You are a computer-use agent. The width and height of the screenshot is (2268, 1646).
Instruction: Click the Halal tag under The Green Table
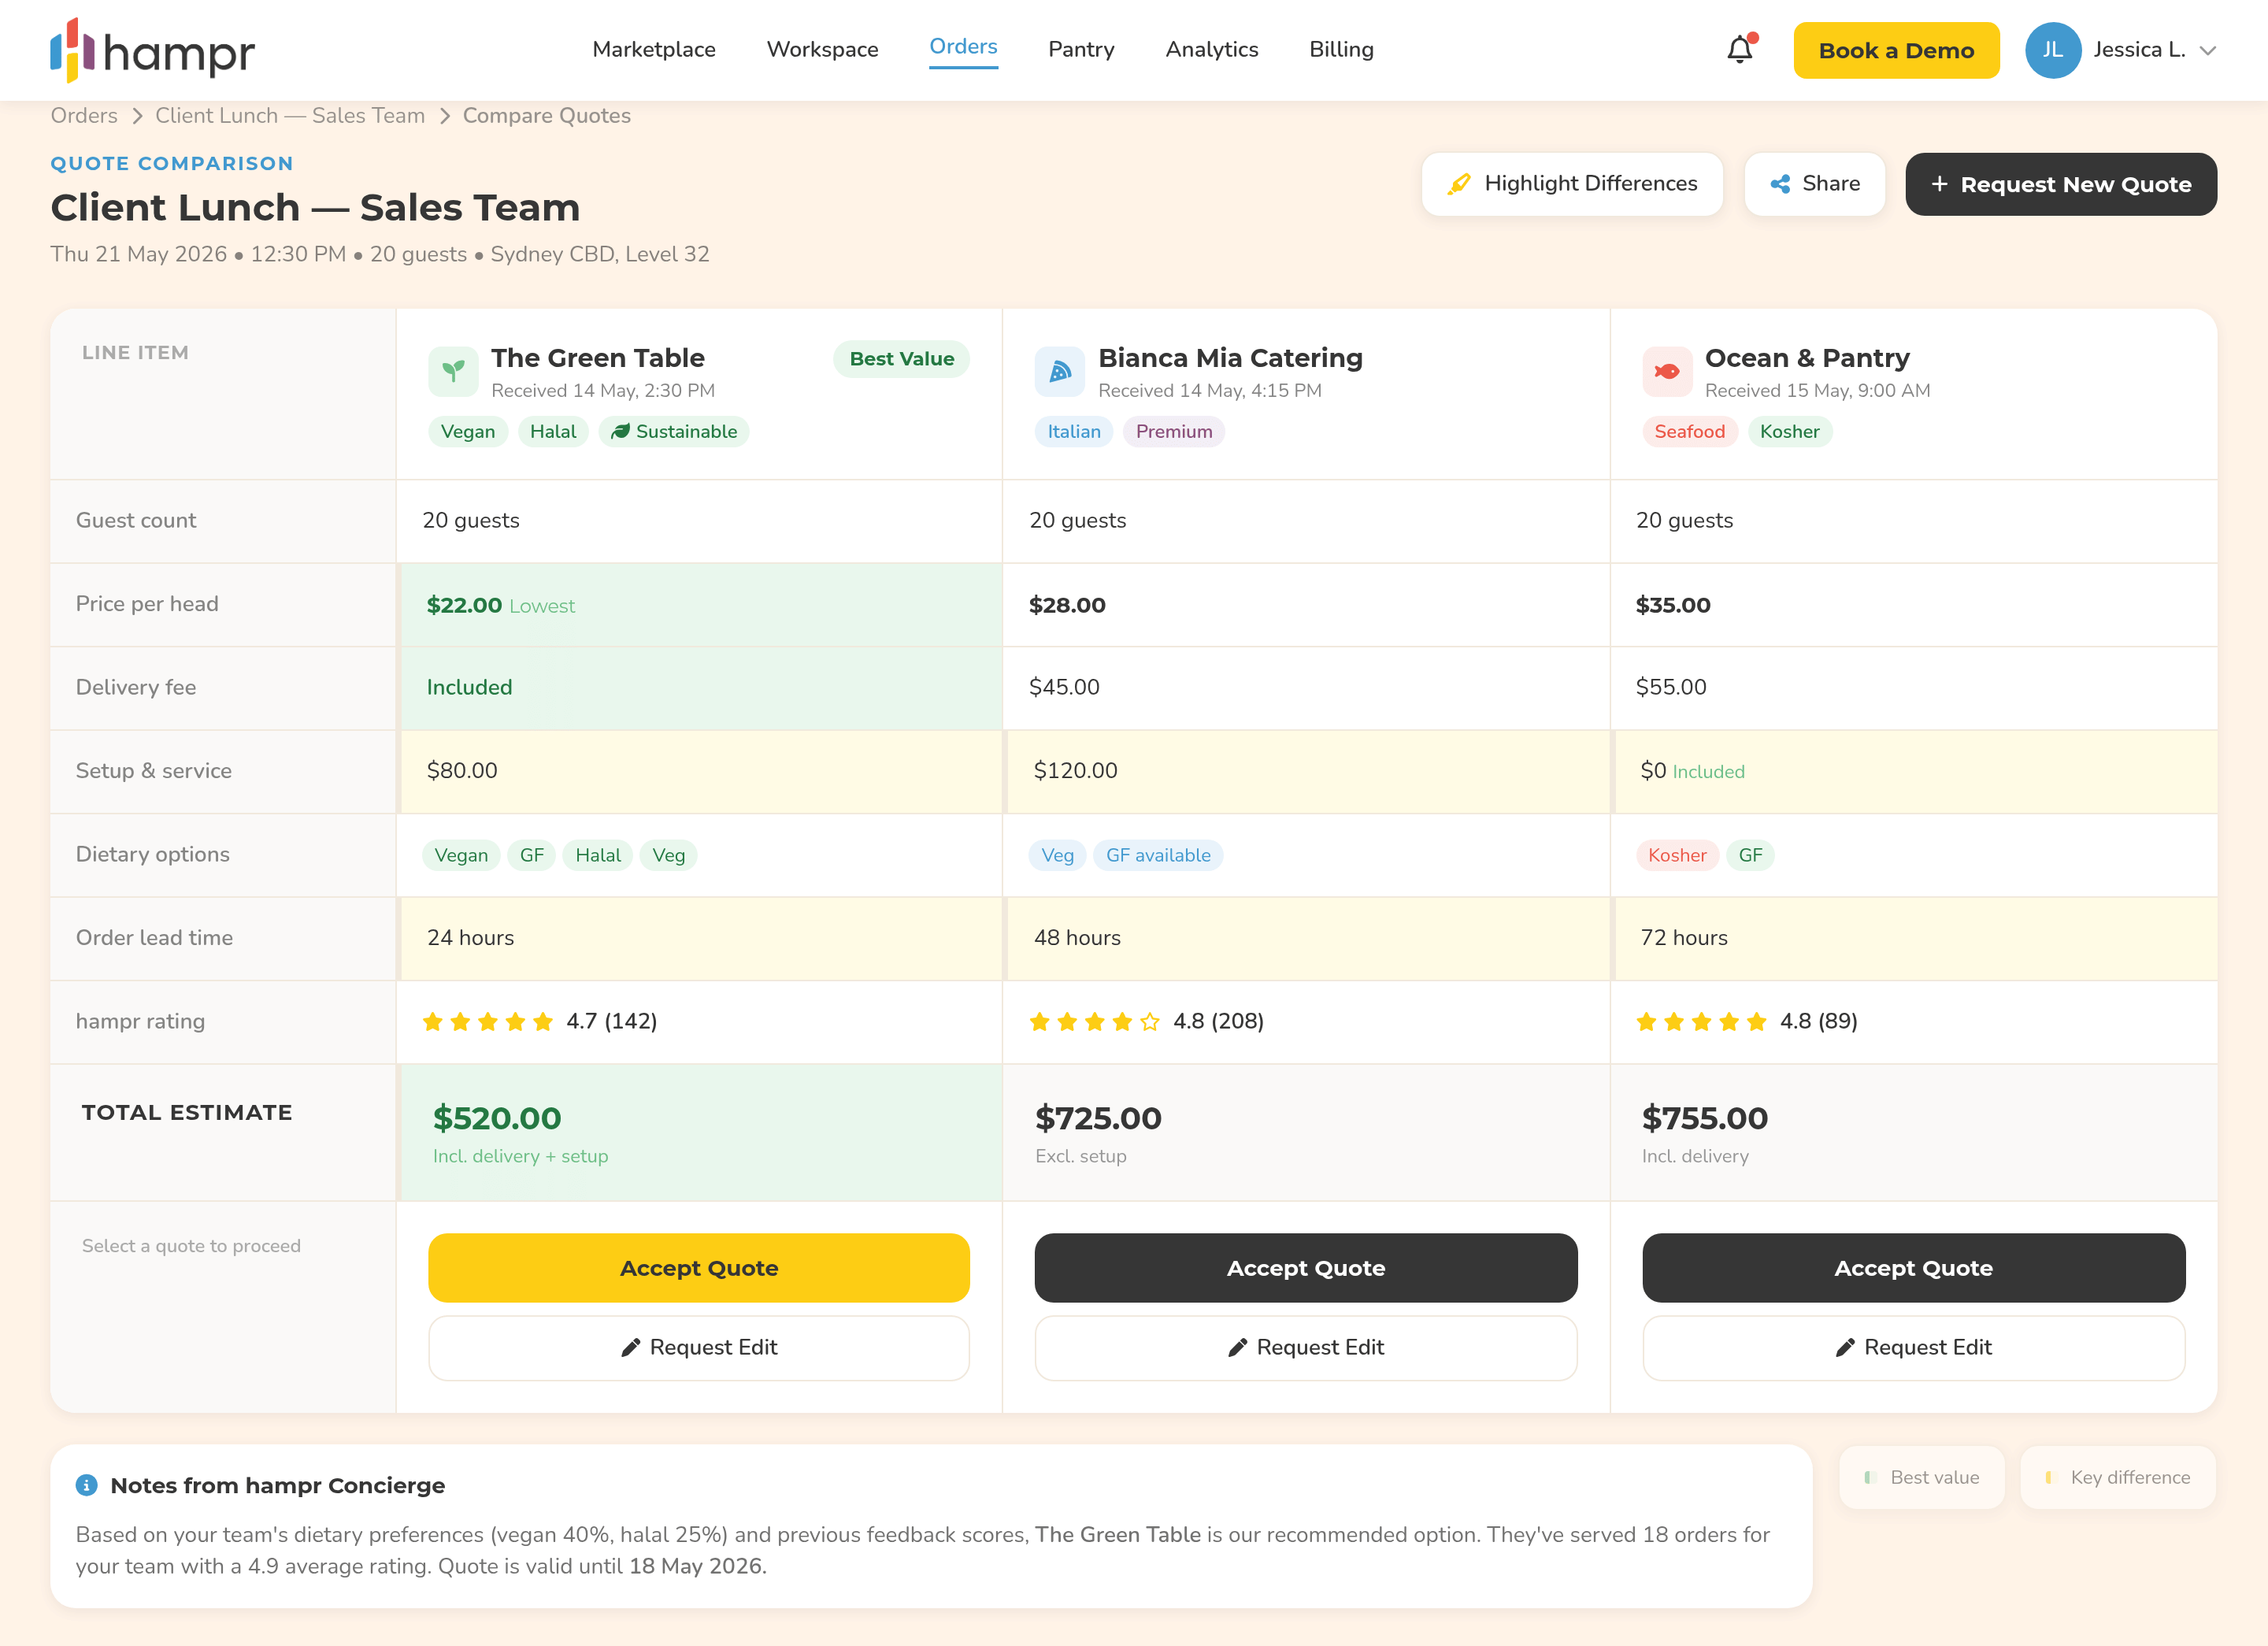click(x=553, y=431)
